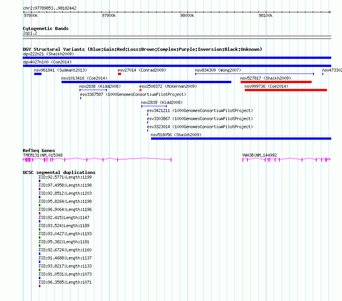
Task: Select duplication %ID:95.8264|Length:1198
Action: (65, 201)
